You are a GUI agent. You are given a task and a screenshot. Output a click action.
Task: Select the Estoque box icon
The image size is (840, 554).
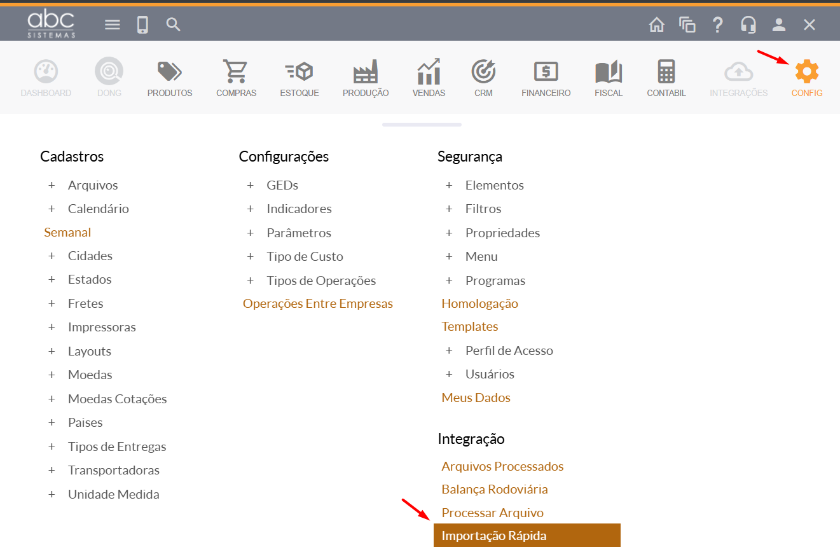pos(300,73)
